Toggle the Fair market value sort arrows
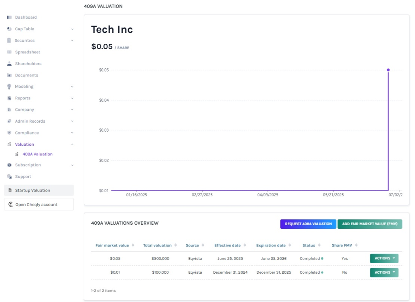Screen dimensions: 415x302 [x=133, y=245]
